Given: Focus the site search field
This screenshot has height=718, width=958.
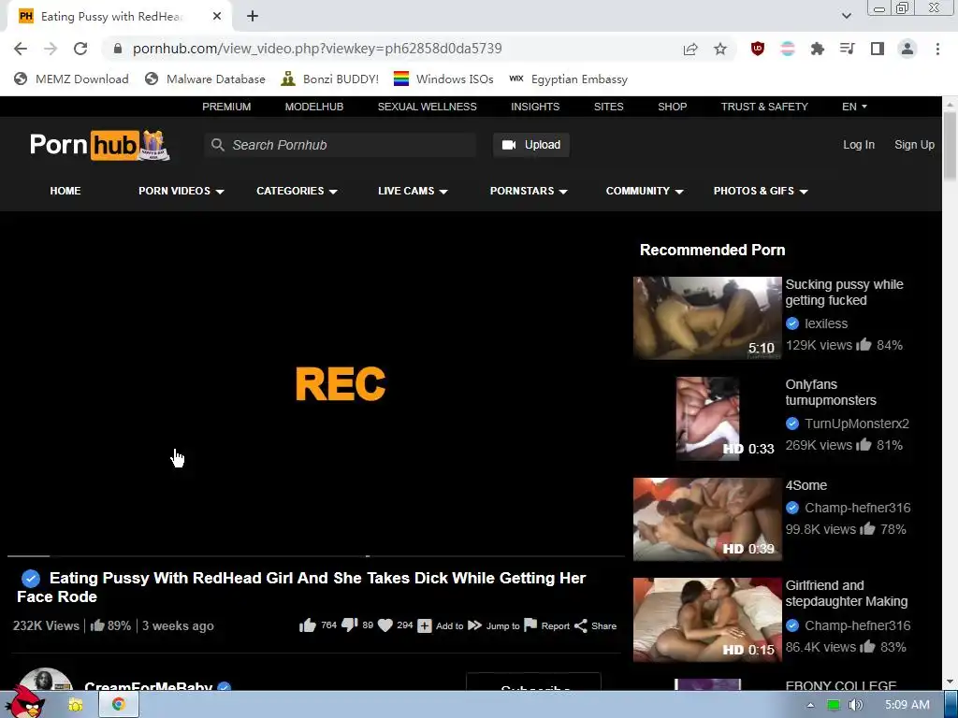Looking at the screenshot, I should [x=341, y=145].
